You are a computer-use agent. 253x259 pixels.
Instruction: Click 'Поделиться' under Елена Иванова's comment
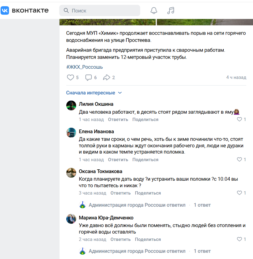click(145, 160)
